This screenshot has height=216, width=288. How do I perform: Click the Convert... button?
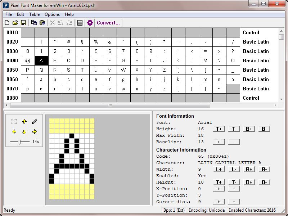click(x=108, y=23)
